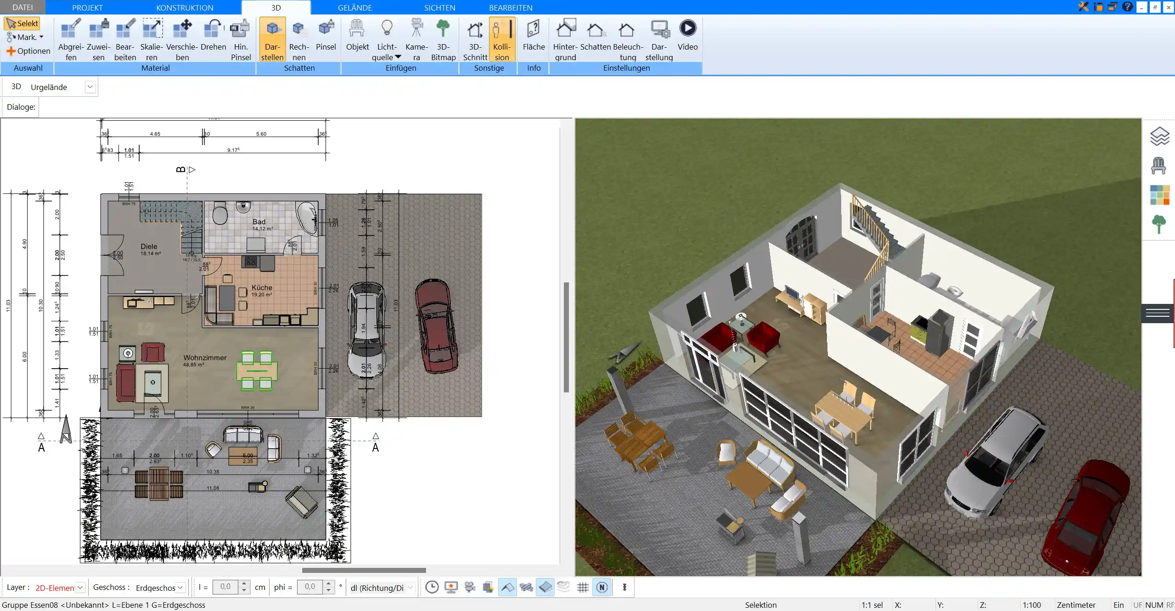Open the layers panel icon in right sidebar
Image resolution: width=1175 pixels, height=611 pixels.
tap(1159, 136)
